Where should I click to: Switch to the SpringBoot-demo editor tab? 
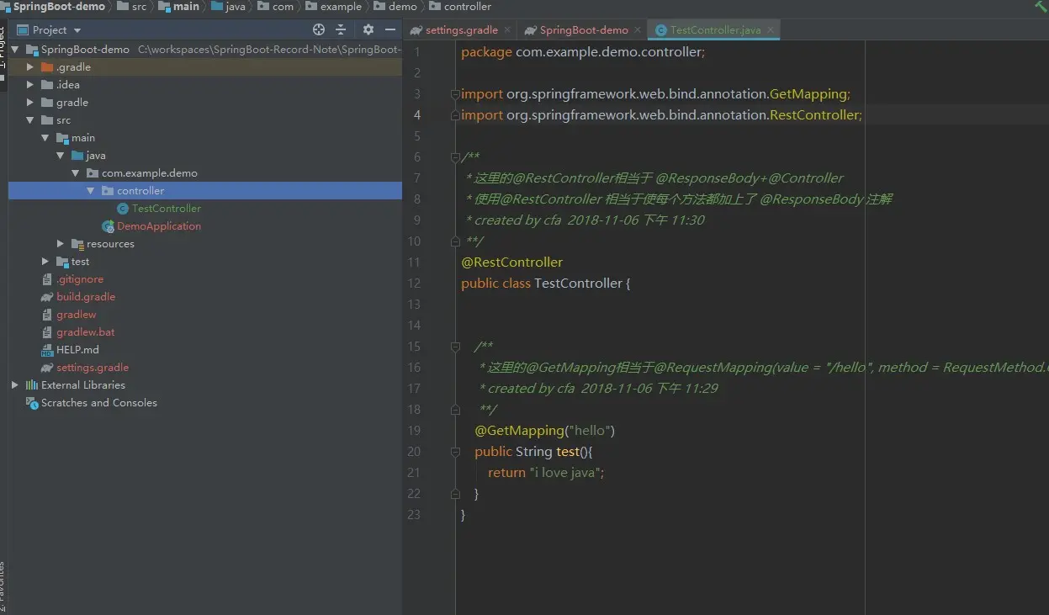tap(583, 30)
